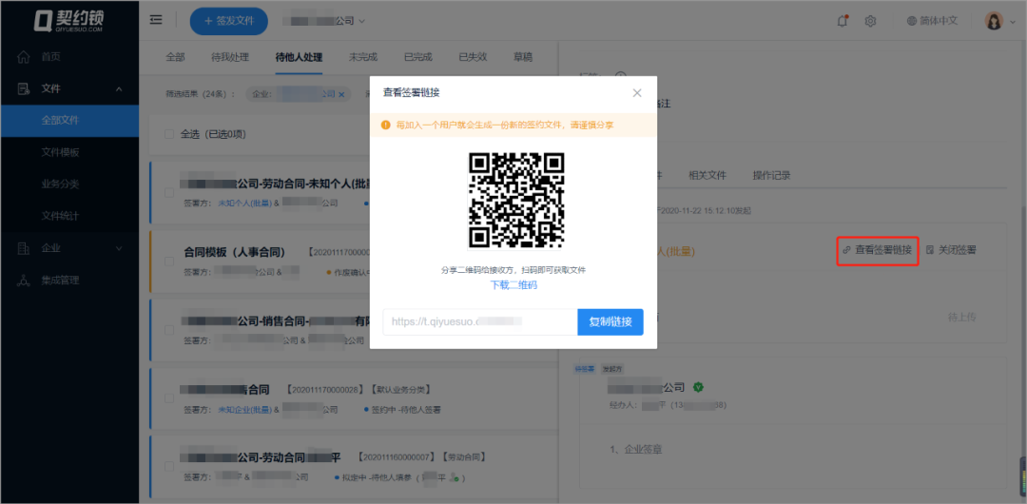Open the company switcher dropdown
1027x504 pixels.
323,21
